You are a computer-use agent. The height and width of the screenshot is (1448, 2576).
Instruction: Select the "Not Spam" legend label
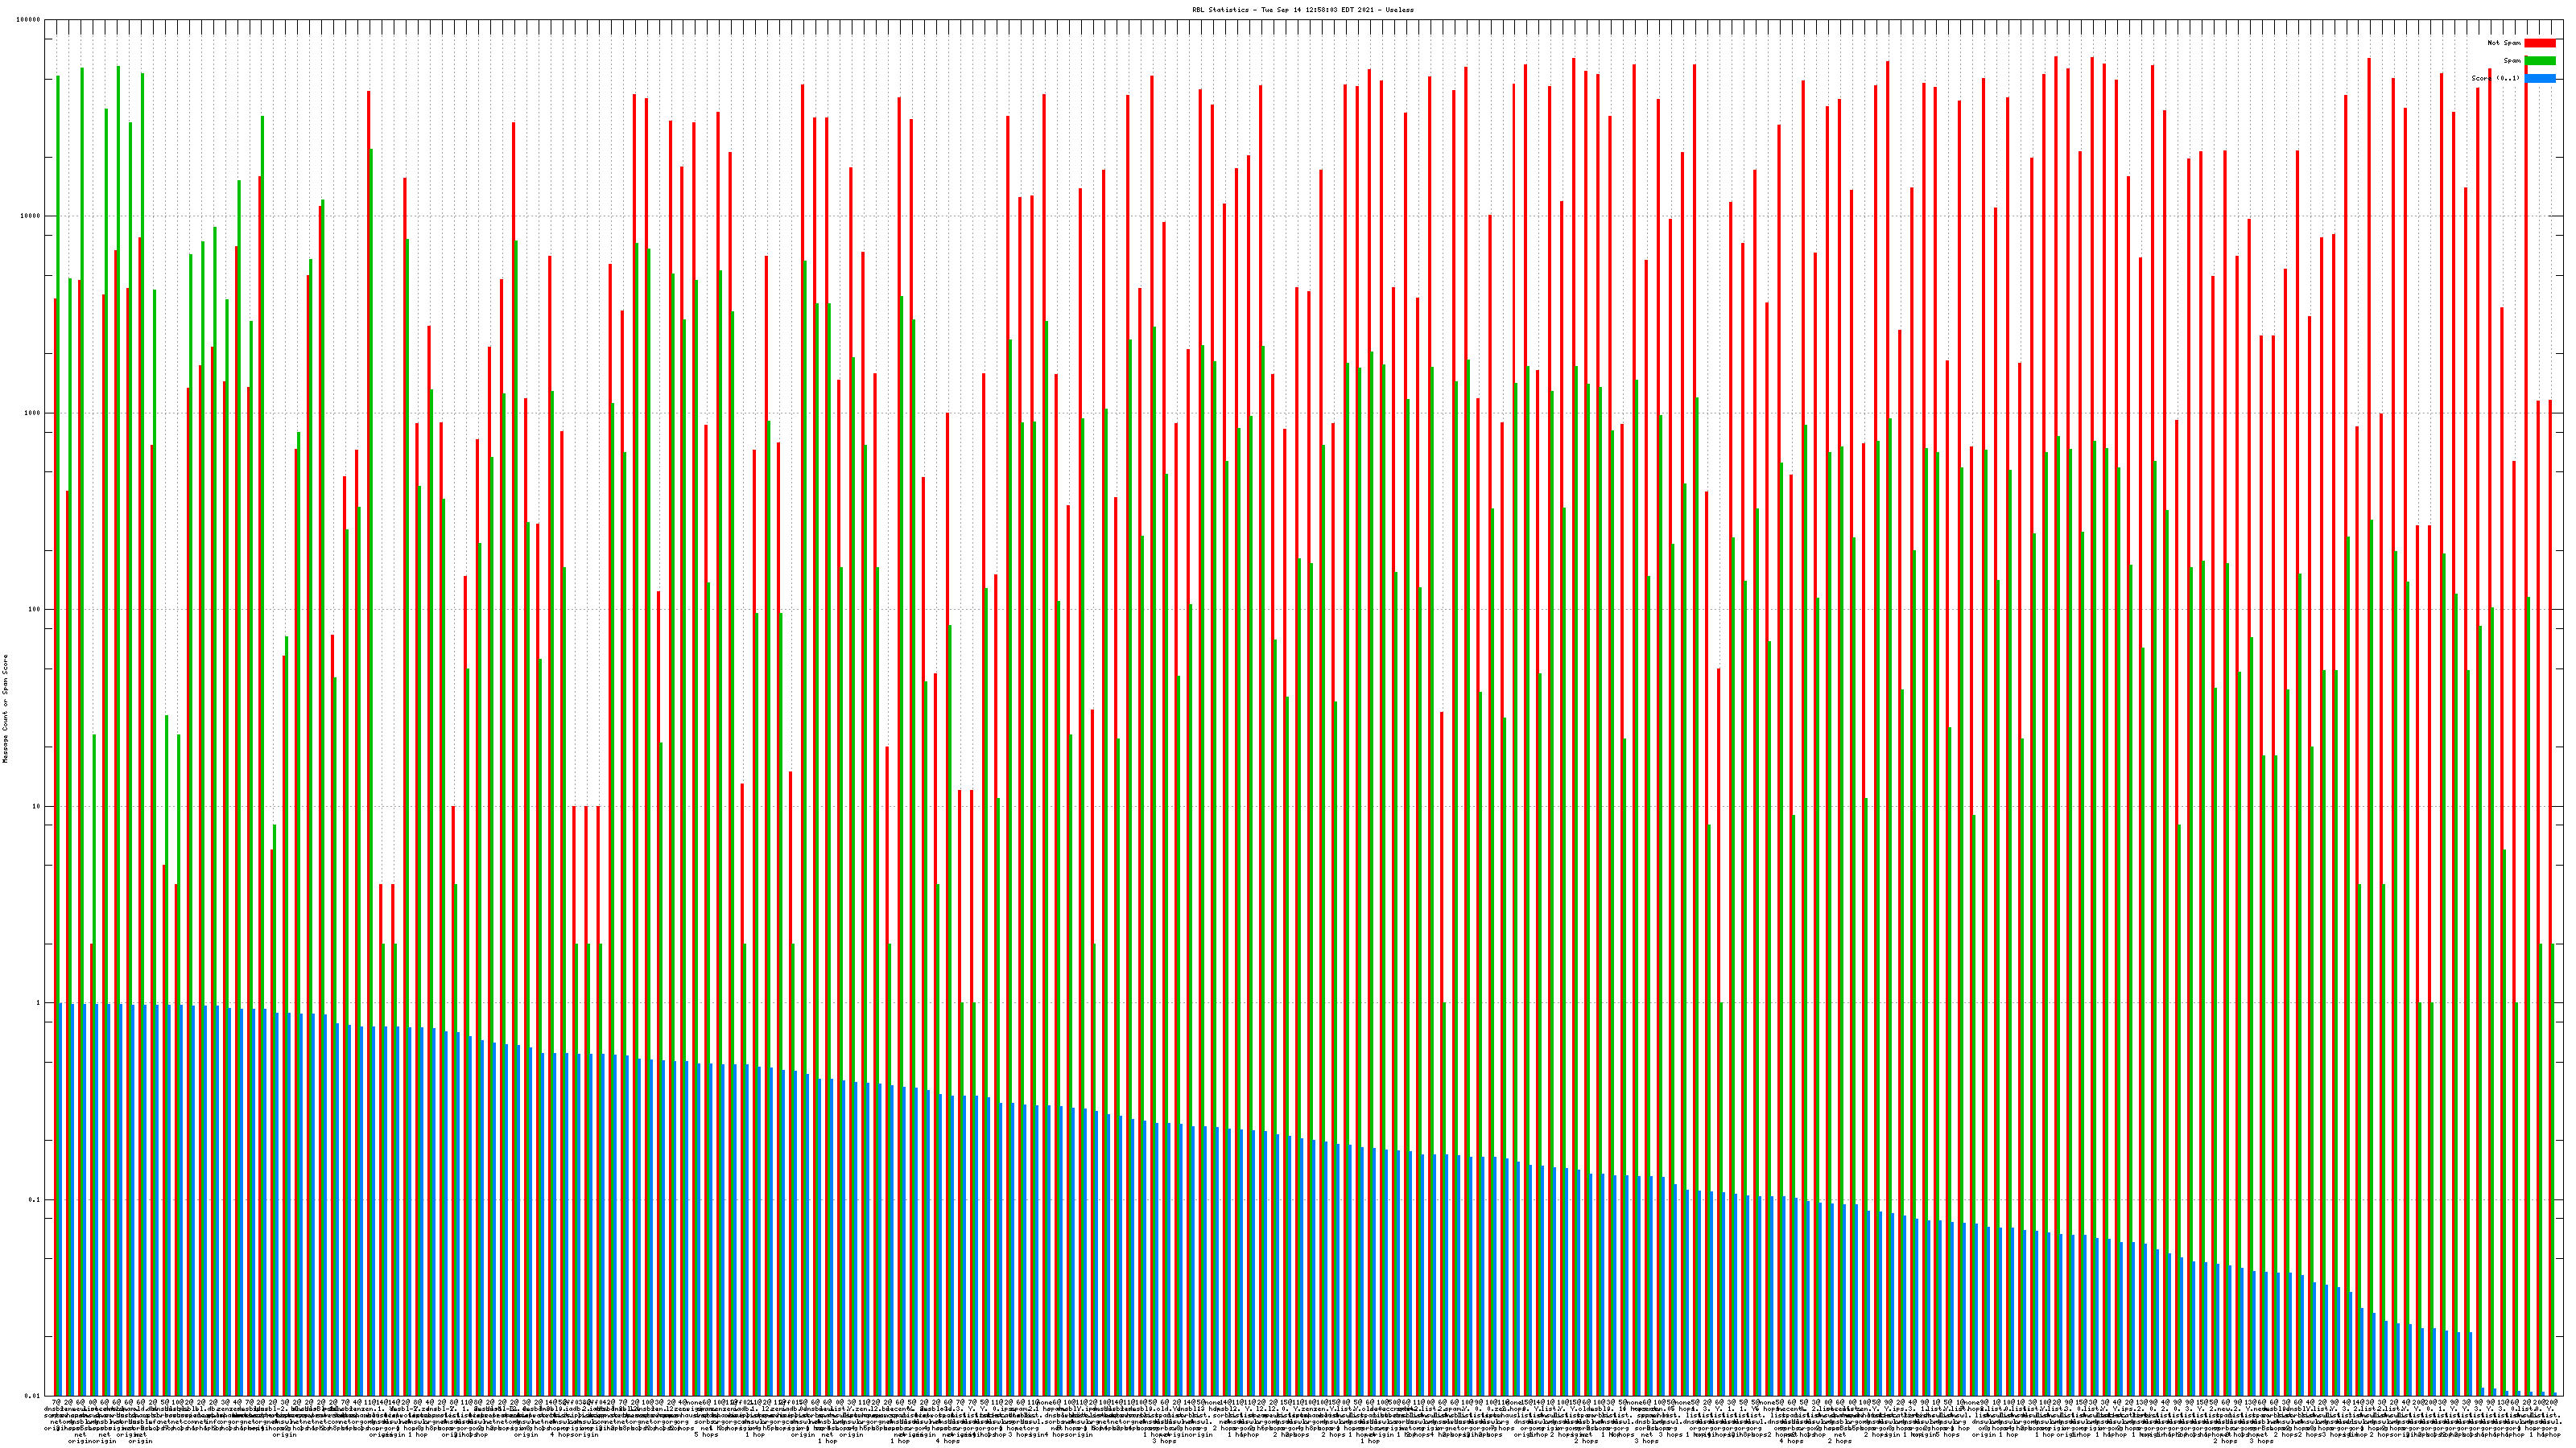tap(2504, 43)
